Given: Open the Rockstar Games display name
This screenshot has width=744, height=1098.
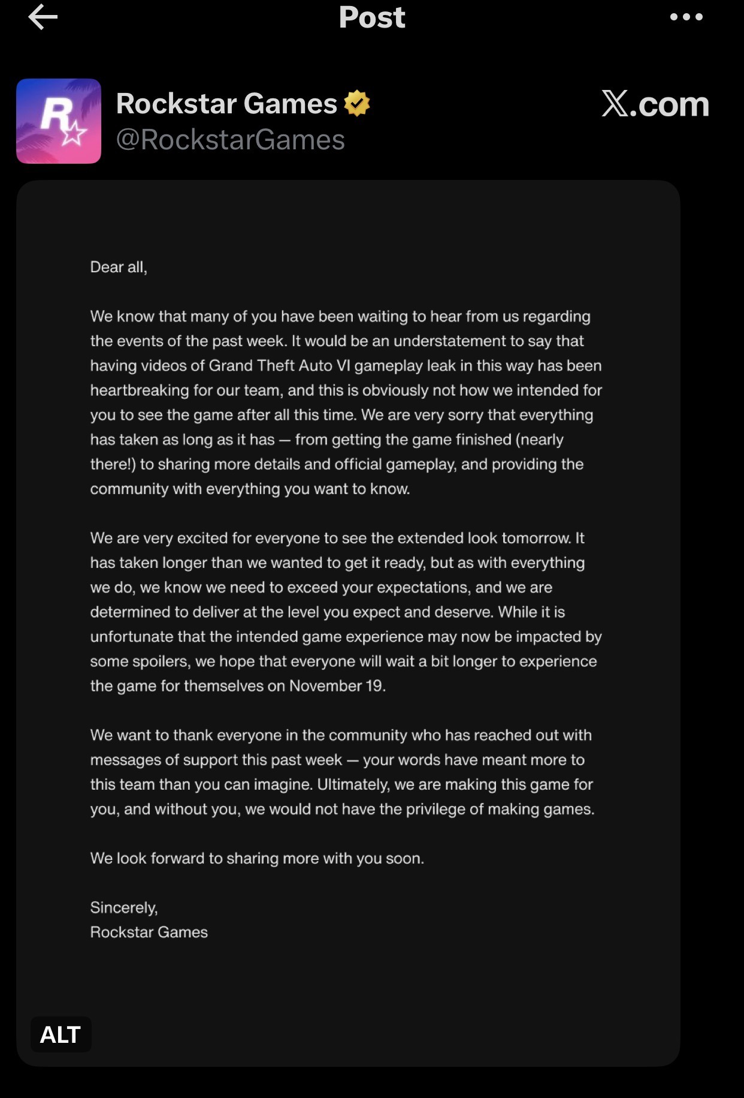Looking at the screenshot, I should [x=226, y=103].
